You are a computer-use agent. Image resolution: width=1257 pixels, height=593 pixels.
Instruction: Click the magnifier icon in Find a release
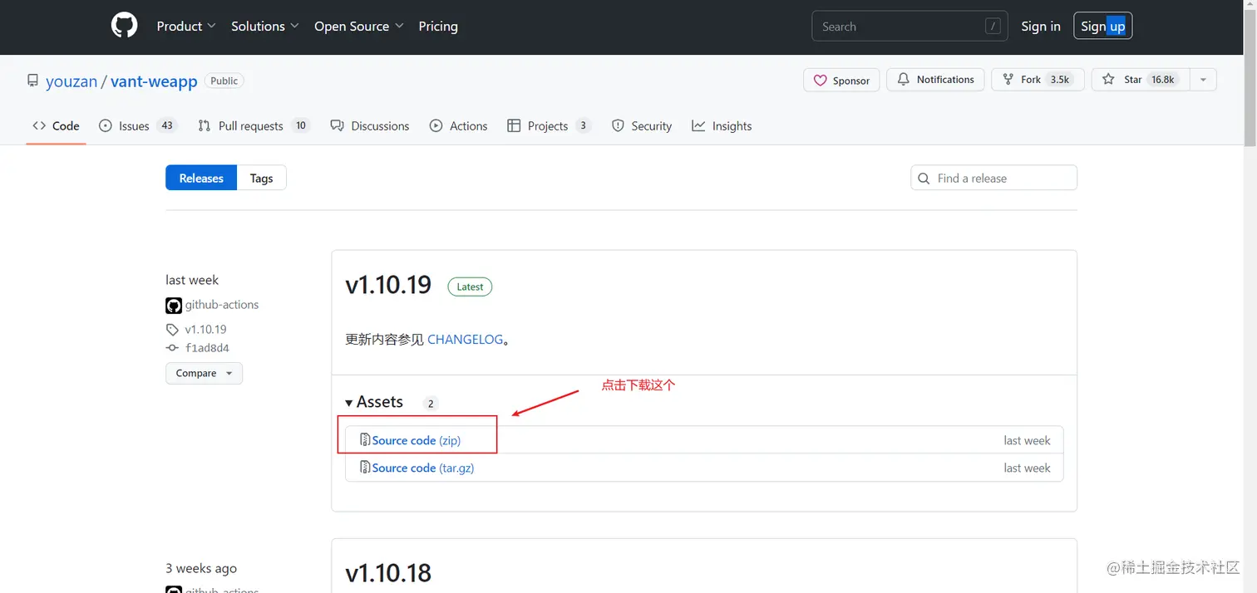pos(924,178)
